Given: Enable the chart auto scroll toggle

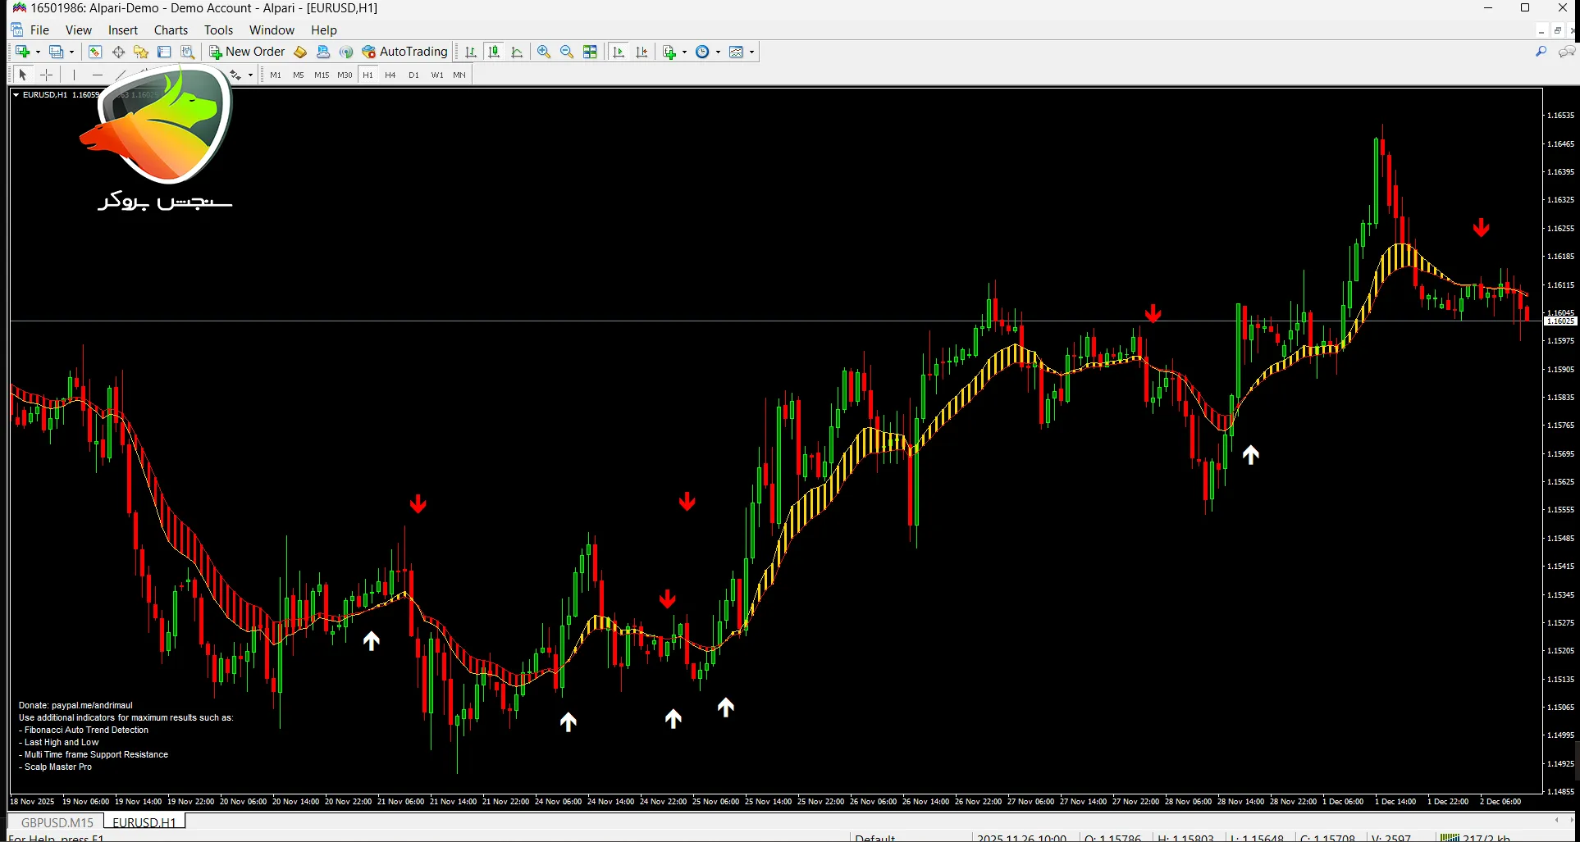Looking at the screenshot, I should (619, 52).
